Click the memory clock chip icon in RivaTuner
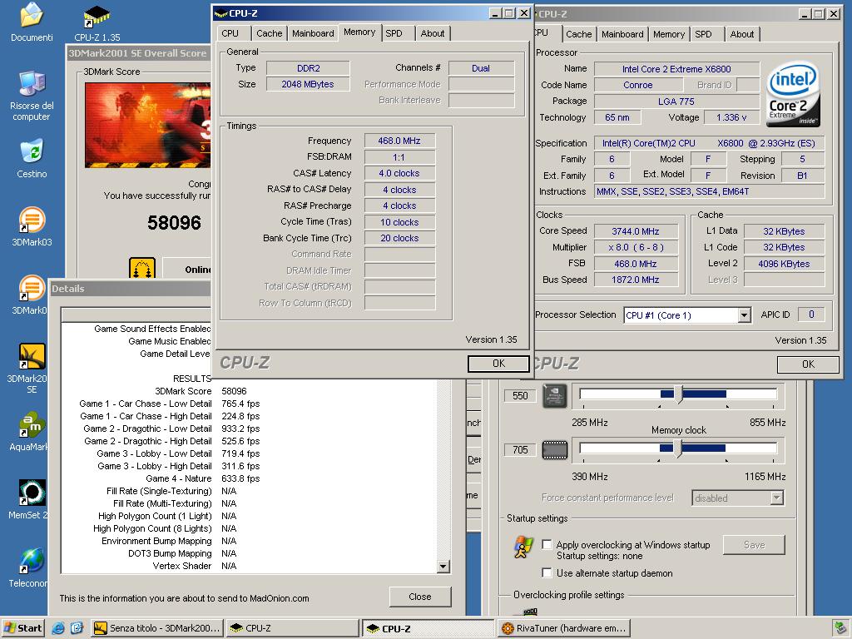The height and width of the screenshot is (639, 852). [555, 449]
